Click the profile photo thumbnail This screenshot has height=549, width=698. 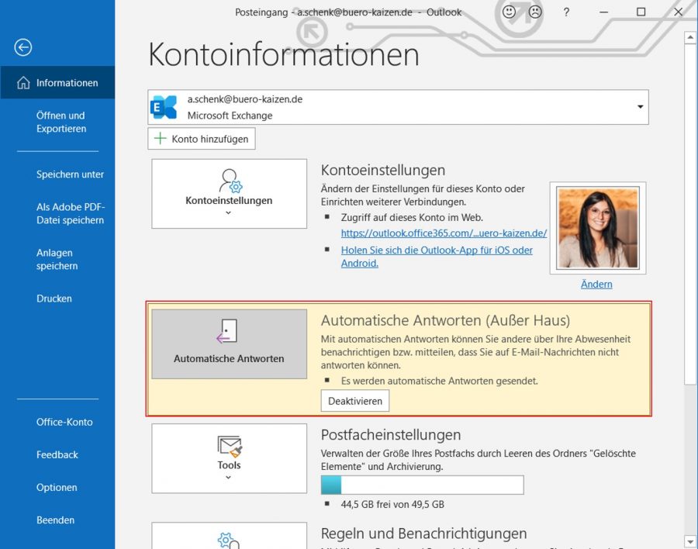(598, 228)
